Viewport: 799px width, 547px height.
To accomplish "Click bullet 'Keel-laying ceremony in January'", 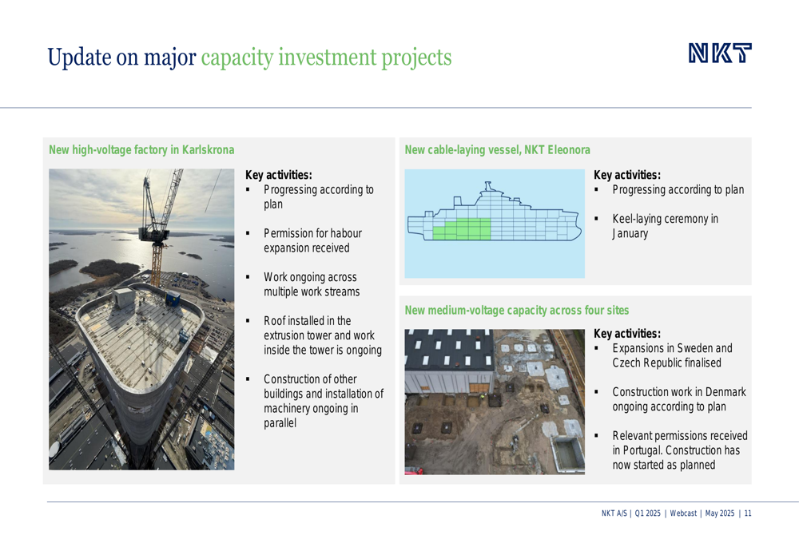I will coord(666,226).
